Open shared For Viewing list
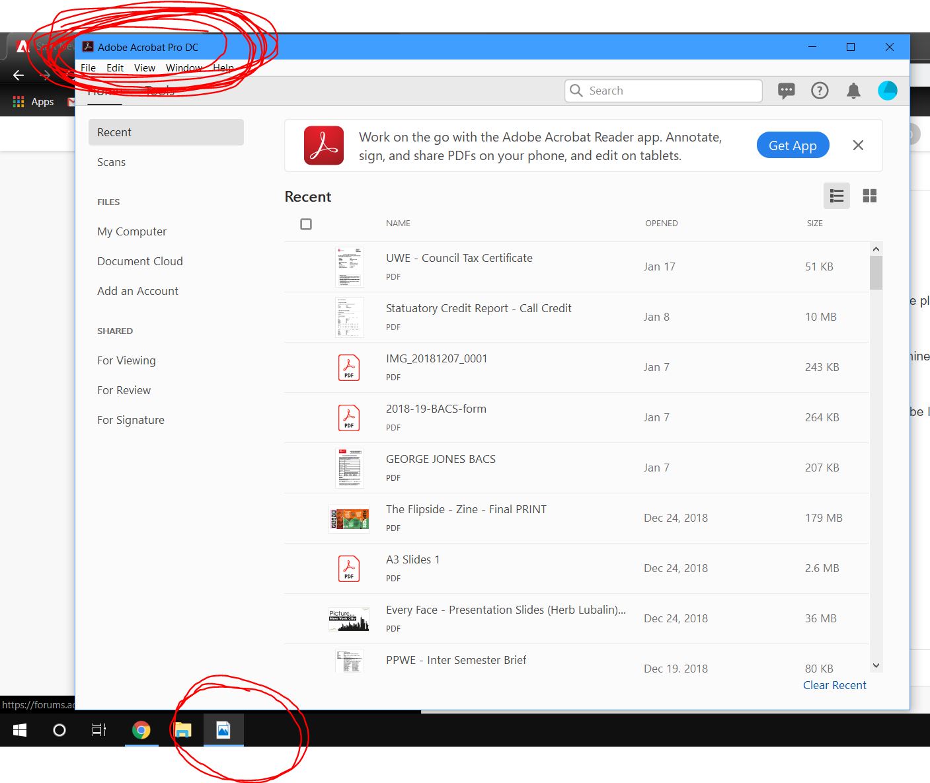The image size is (930, 783). click(x=126, y=360)
